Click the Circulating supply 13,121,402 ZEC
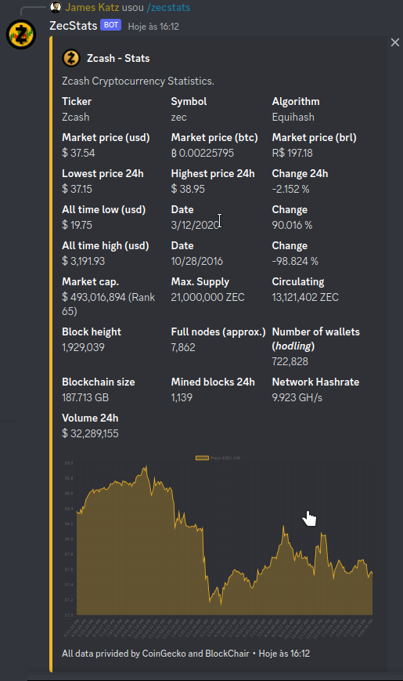 pos(305,297)
